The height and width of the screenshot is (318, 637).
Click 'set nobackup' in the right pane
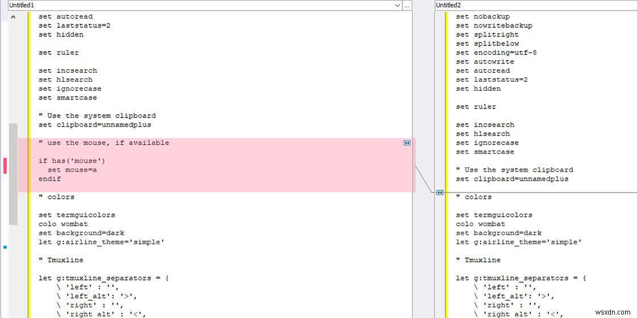483,16
